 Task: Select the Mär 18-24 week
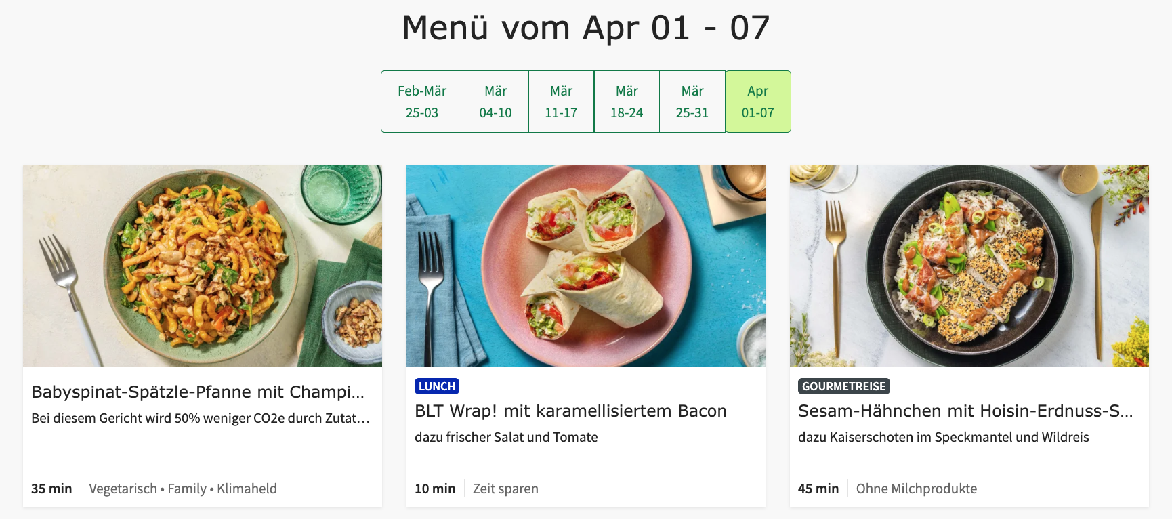(627, 101)
